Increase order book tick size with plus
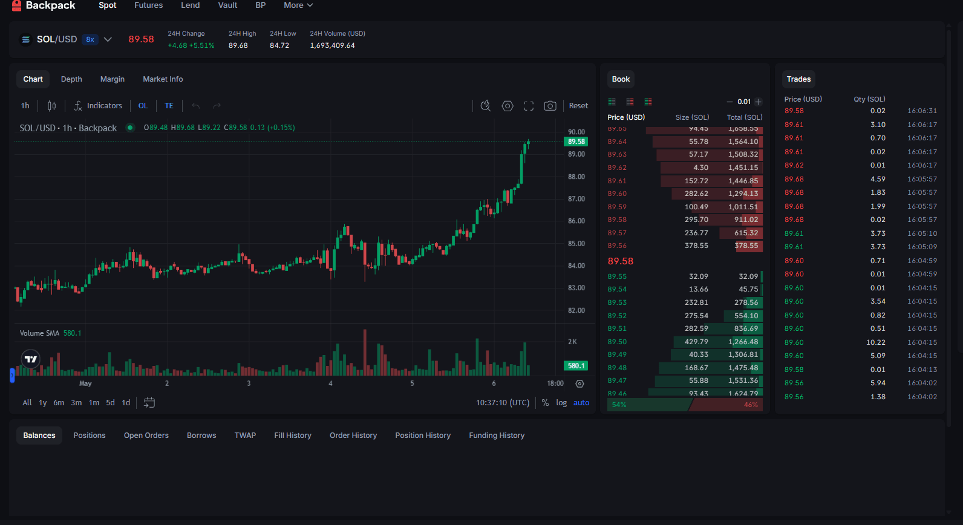The image size is (963, 525). coord(758,102)
